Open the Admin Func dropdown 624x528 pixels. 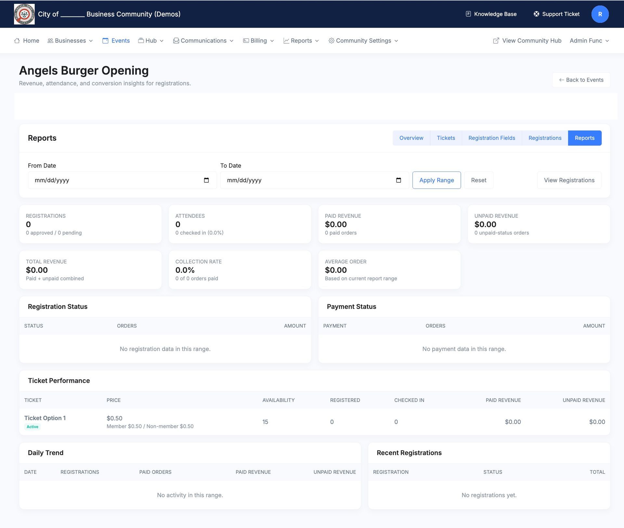click(x=589, y=41)
